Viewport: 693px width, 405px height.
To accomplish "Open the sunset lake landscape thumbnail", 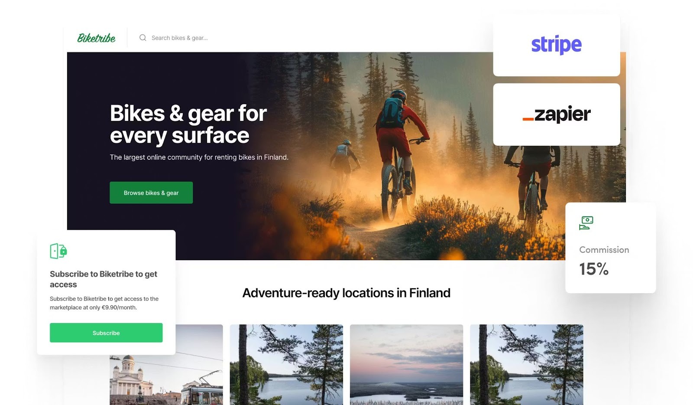I will [x=406, y=365].
